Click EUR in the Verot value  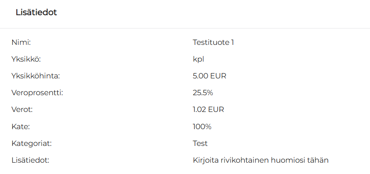216,109
